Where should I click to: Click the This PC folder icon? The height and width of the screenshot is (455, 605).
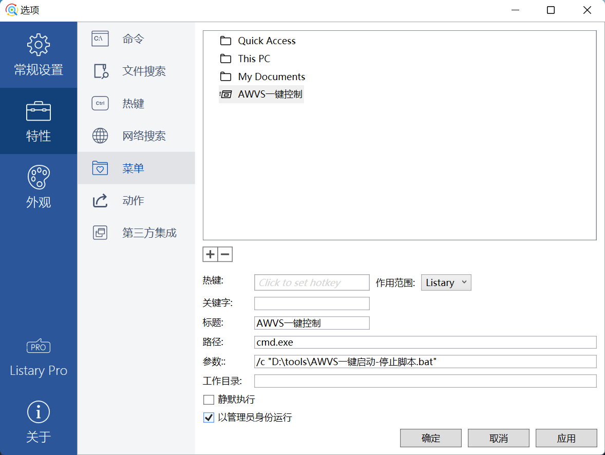(x=225, y=59)
